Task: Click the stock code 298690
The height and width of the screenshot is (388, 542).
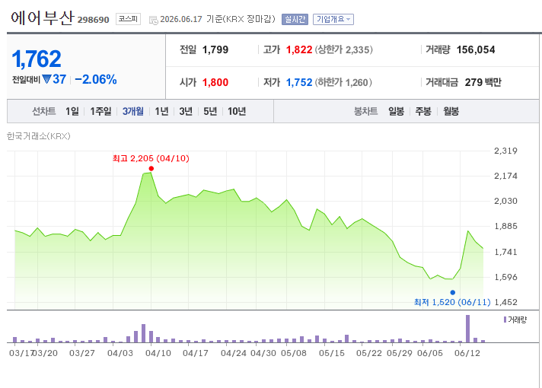Action: point(93,20)
